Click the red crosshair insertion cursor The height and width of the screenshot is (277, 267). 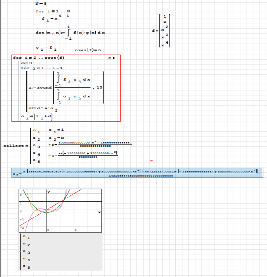[151, 161]
